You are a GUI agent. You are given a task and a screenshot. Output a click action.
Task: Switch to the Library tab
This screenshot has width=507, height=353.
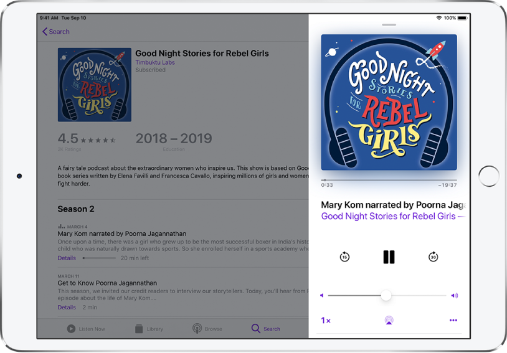(149, 329)
